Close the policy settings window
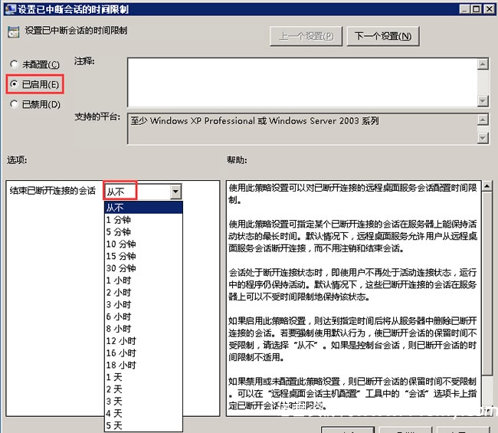 point(489,9)
